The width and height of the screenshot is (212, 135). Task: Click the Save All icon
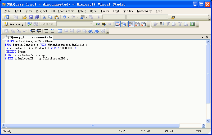point(37,17)
